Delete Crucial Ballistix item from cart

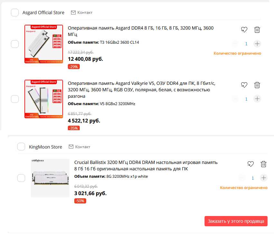point(263,164)
